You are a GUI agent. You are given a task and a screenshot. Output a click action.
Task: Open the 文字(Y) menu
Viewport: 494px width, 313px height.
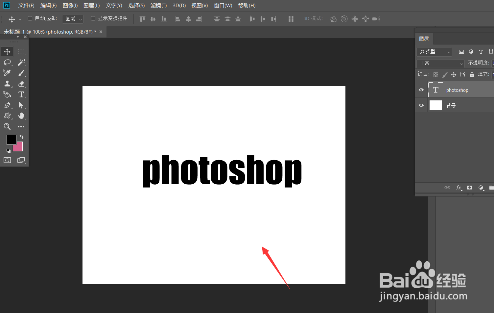(114, 6)
